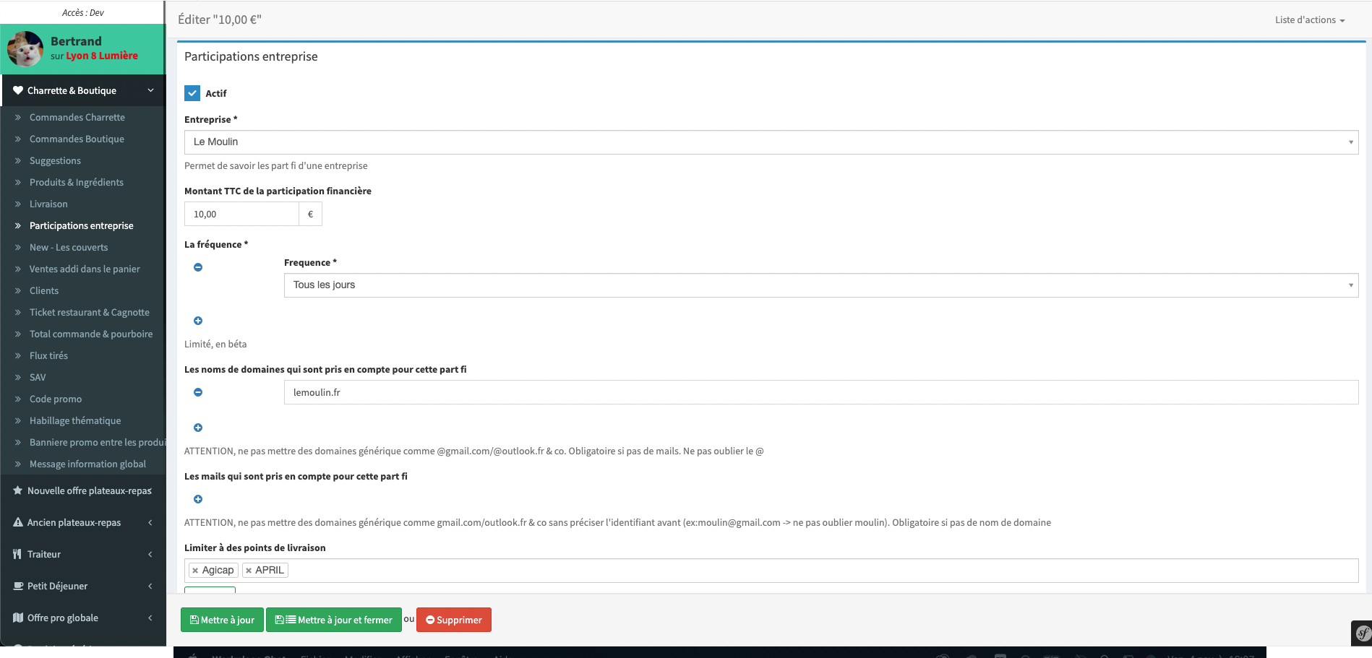Expand the Traiteur menu

tap(83, 554)
